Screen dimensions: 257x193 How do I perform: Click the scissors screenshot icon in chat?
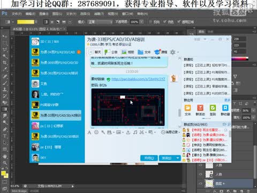(x=141, y=132)
